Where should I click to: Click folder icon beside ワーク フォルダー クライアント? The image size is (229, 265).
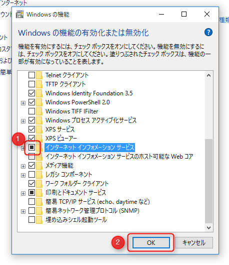coord(39,184)
